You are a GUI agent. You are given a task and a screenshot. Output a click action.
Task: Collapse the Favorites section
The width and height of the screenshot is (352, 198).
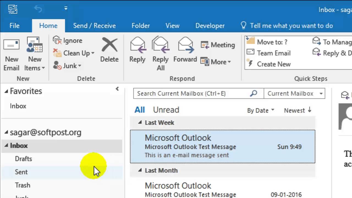pos(6,91)
